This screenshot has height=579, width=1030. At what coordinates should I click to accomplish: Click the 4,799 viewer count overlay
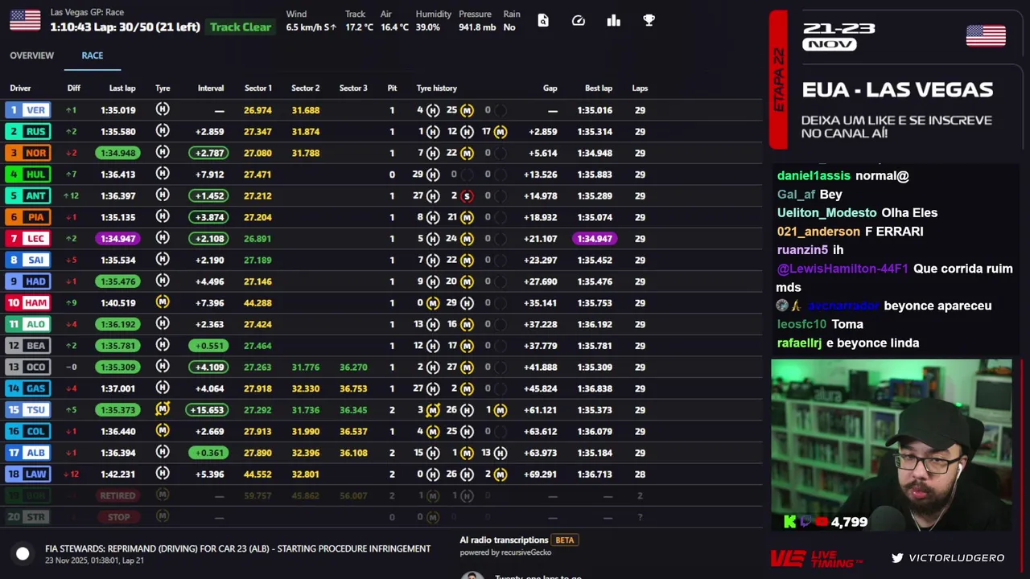[849, 522]
